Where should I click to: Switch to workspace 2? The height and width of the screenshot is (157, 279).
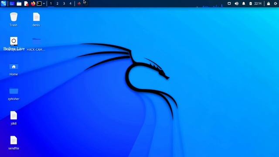click(x=57, y=3)
